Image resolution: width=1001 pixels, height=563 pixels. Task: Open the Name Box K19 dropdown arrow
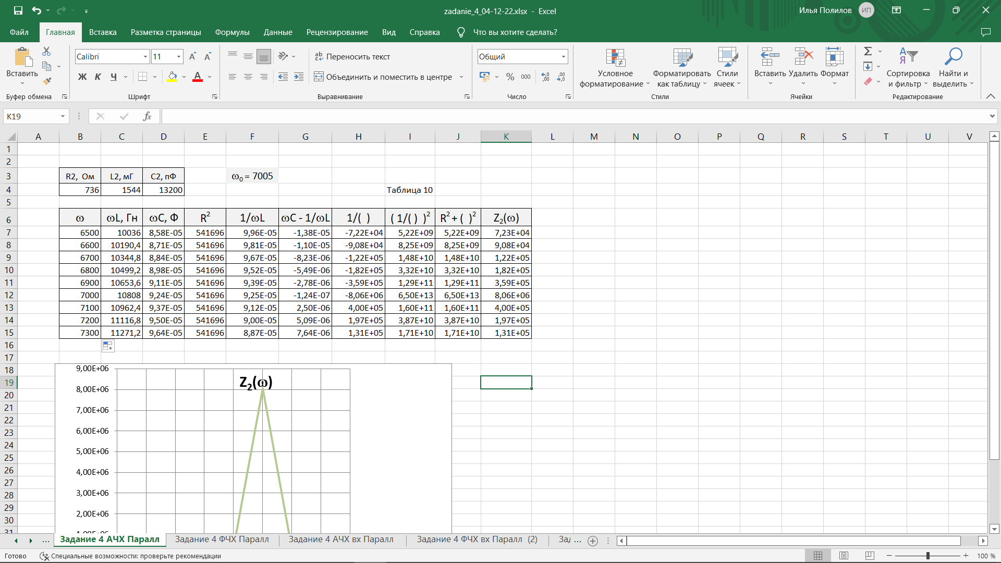tap(63, 116)
